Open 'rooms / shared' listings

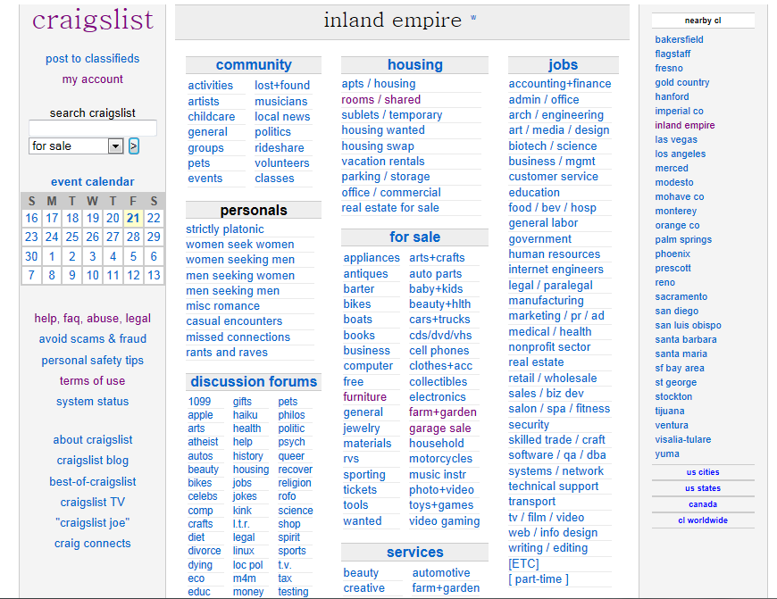(x=381, y=100)
